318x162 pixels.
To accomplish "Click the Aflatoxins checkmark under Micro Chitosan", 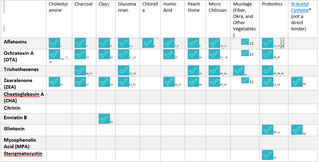I will (x=214, y=43).
